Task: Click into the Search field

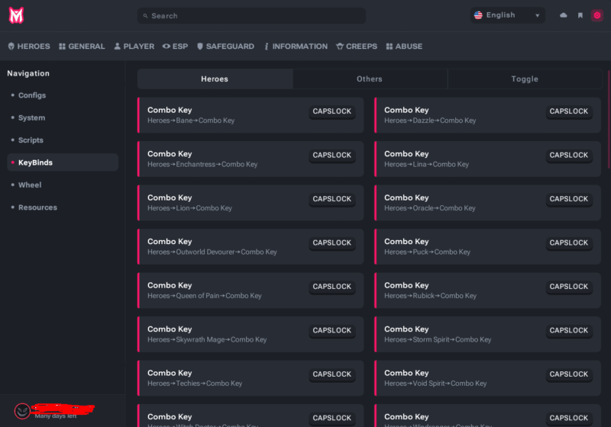Action: (251, 16)
